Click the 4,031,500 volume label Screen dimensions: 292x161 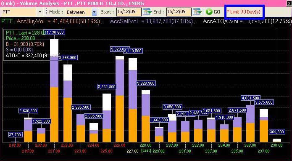[x=250, y=98]
